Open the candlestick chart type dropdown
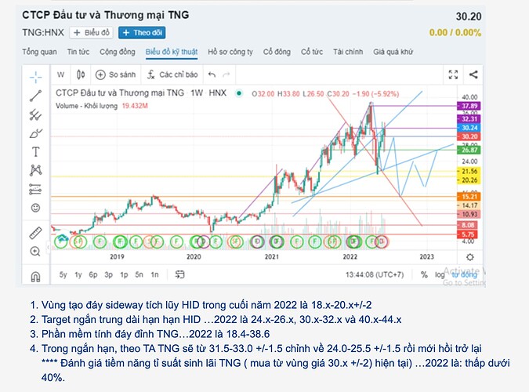Viewport: 529px width, 392px height. click(82, 75)
